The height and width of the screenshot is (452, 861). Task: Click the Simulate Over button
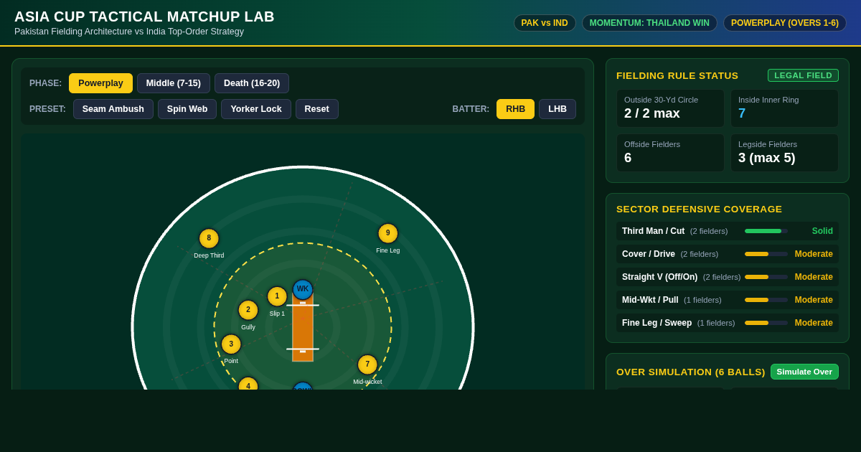coord(804,372)
